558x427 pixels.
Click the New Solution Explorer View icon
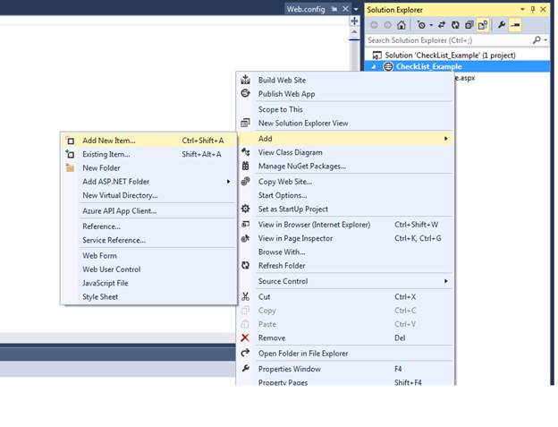[x=246, y=123]
